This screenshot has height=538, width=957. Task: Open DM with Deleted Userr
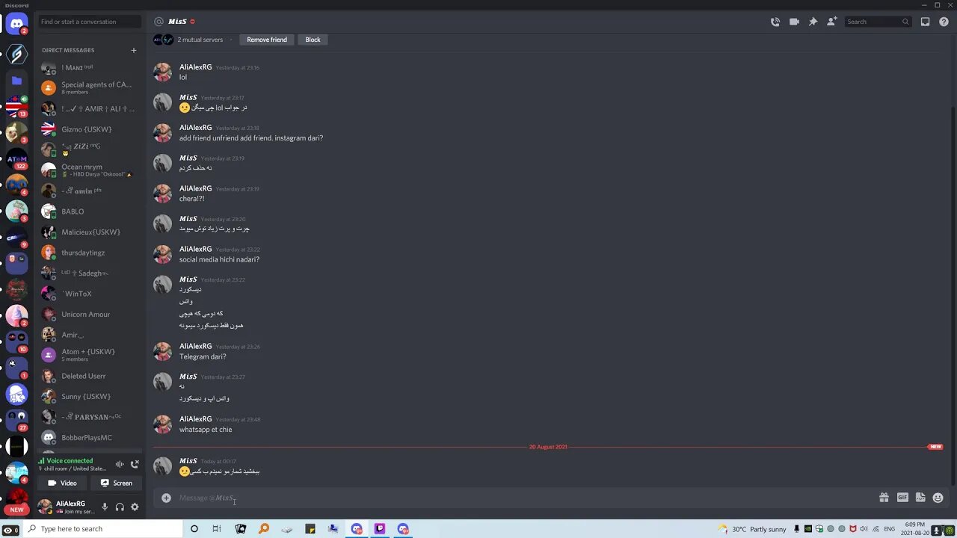[90, 376]
